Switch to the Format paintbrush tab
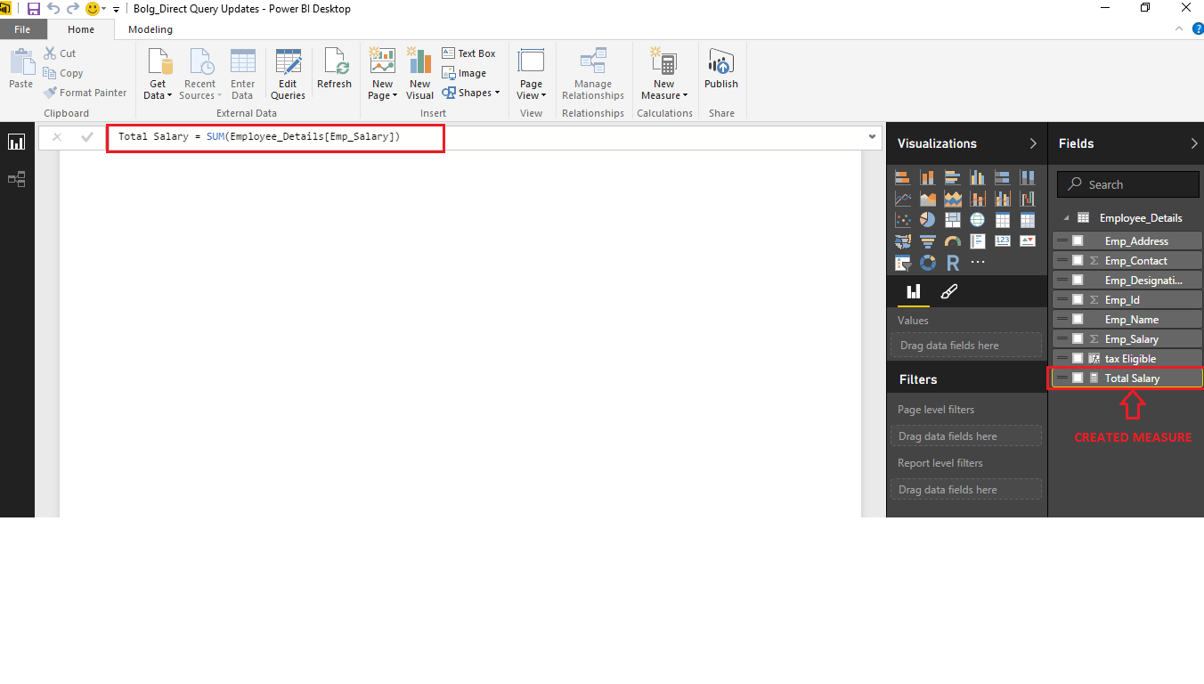 click(x=949, y=291)
